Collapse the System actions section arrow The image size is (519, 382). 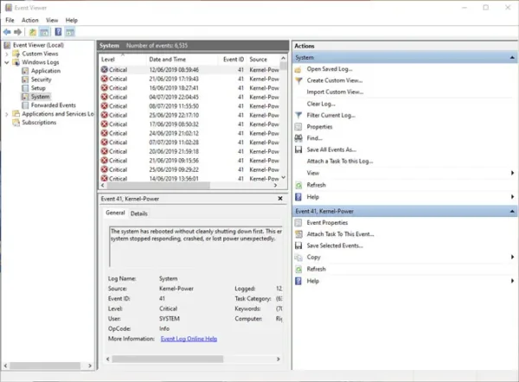tap(512, 58)
